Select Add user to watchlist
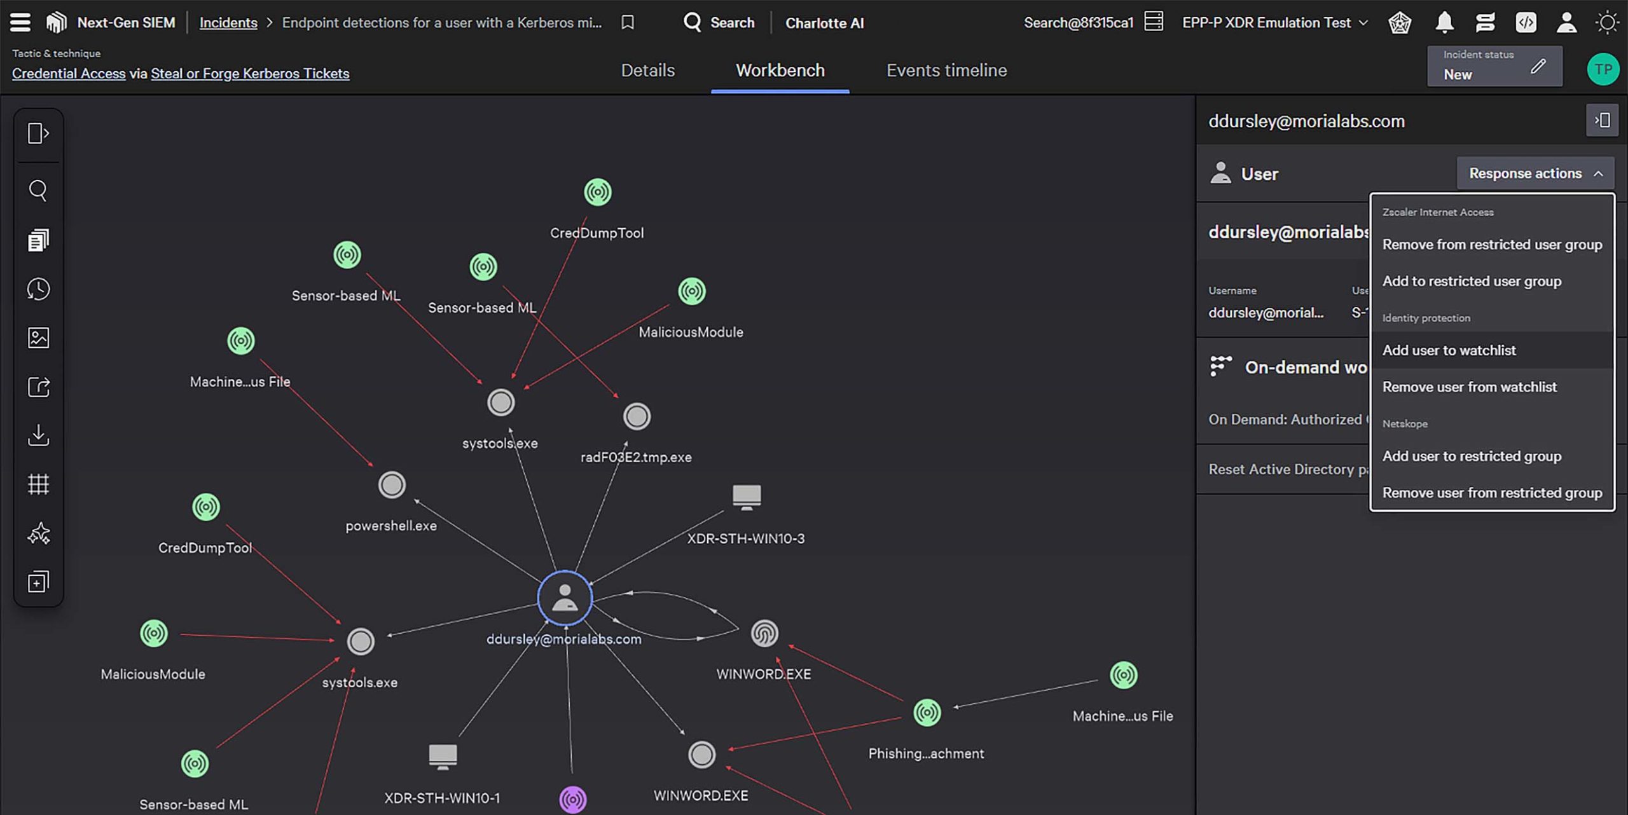Viewport: 1628px width, 815px height. coord(1449,350)
